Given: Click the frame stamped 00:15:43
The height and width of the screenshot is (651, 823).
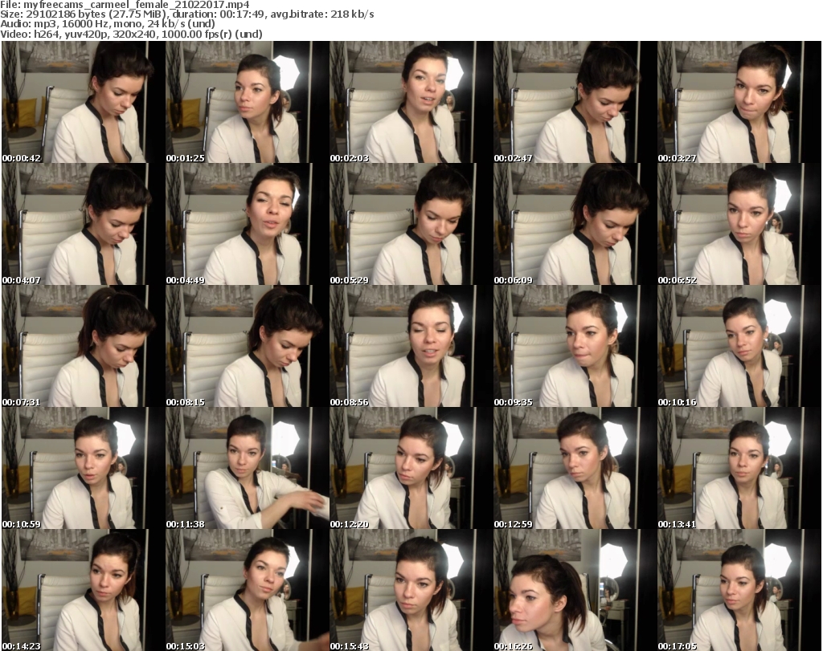Looking at the screenshot, I should [411, 590].
